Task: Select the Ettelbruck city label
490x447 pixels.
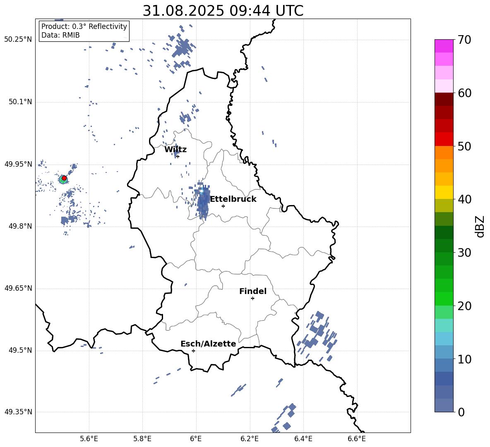Action: (x=233, y=199)
